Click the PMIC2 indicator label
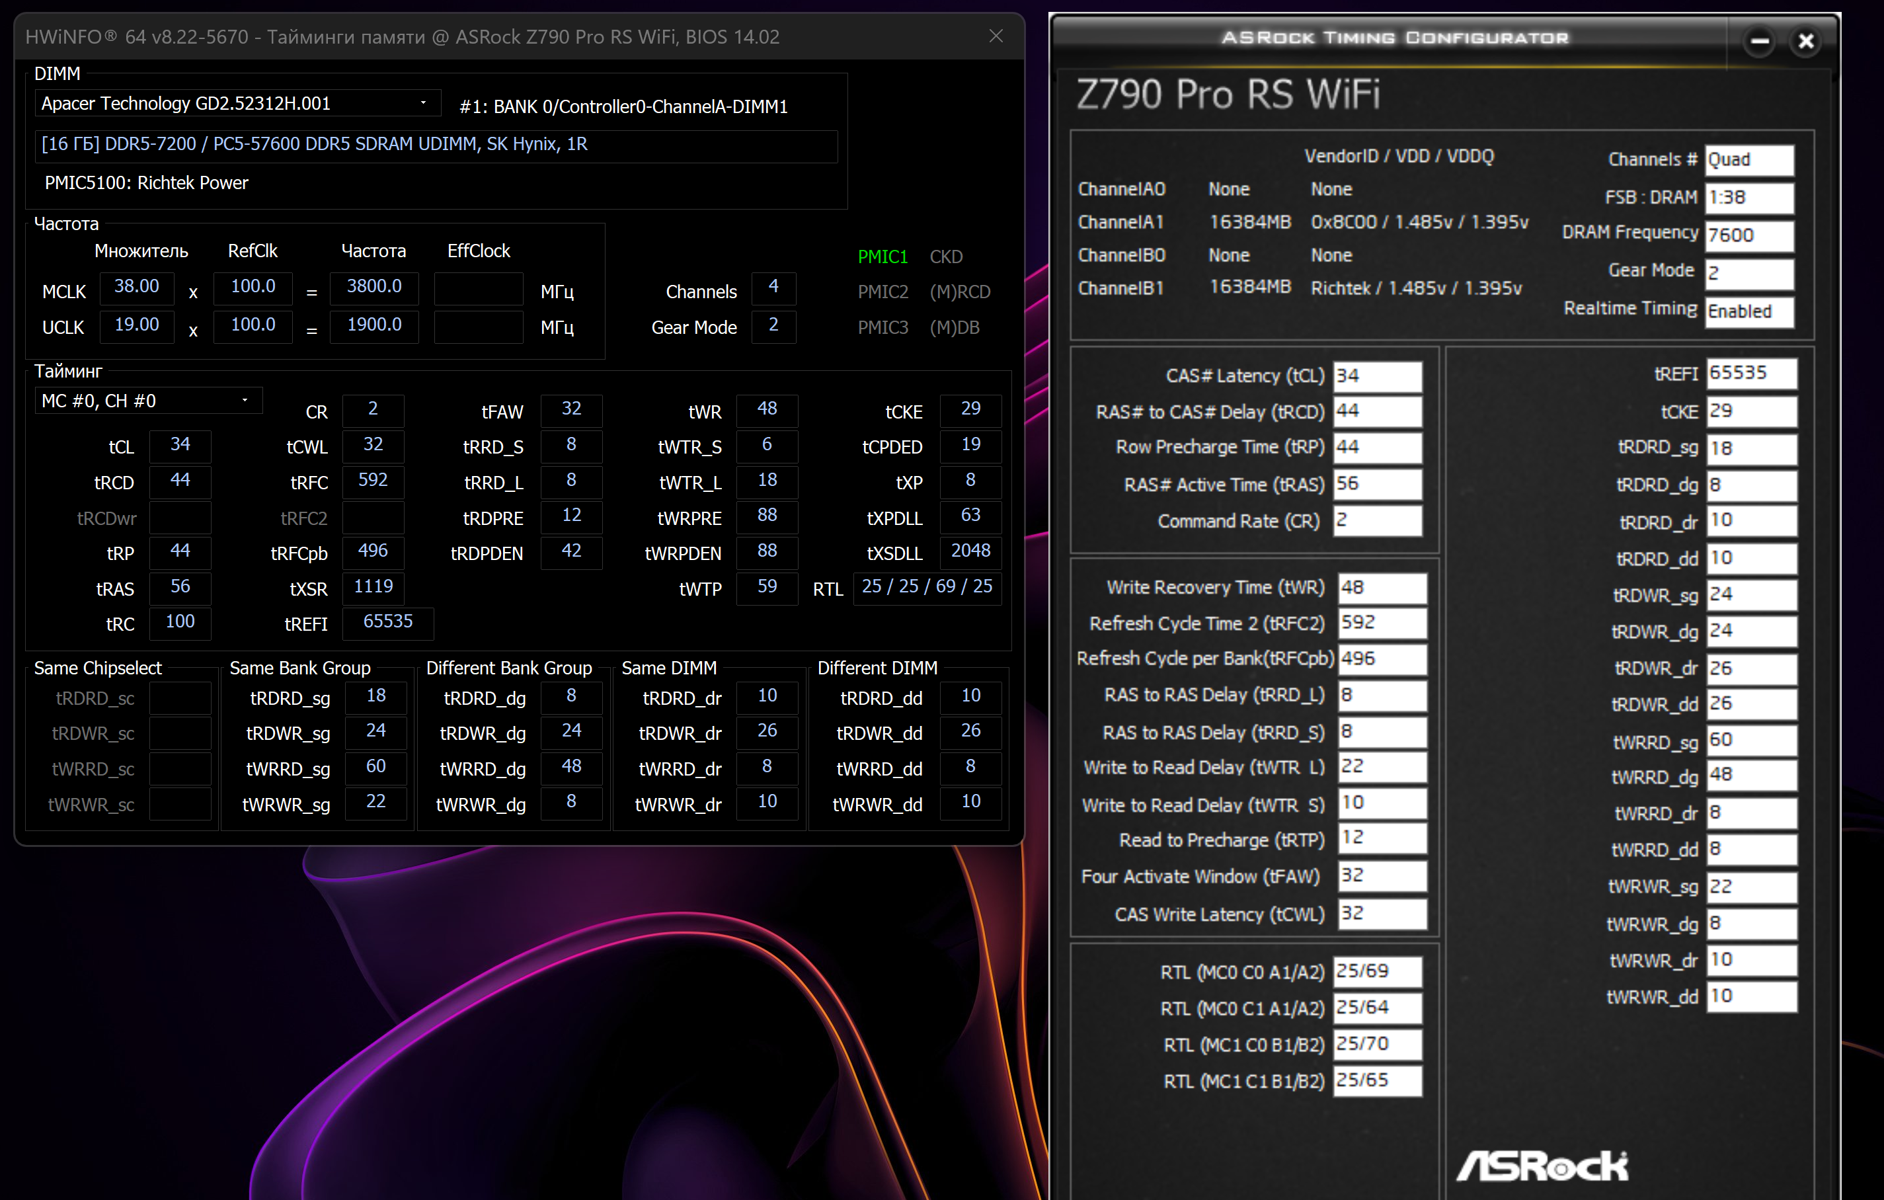 point(882,292)
